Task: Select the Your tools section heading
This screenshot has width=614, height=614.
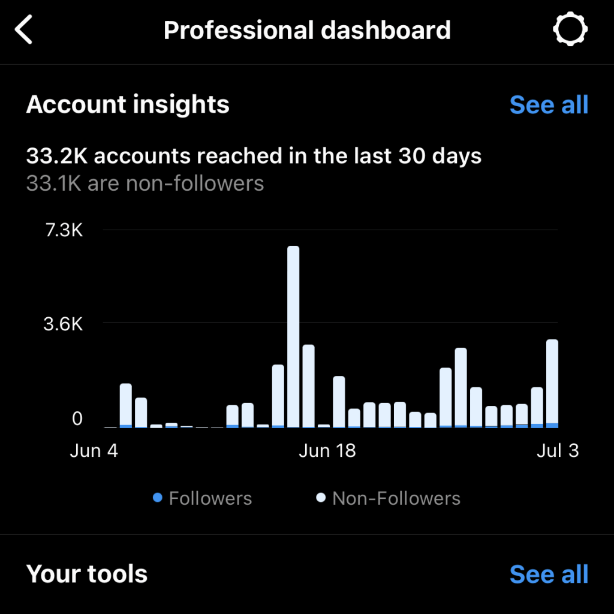Action: point(87,574)
